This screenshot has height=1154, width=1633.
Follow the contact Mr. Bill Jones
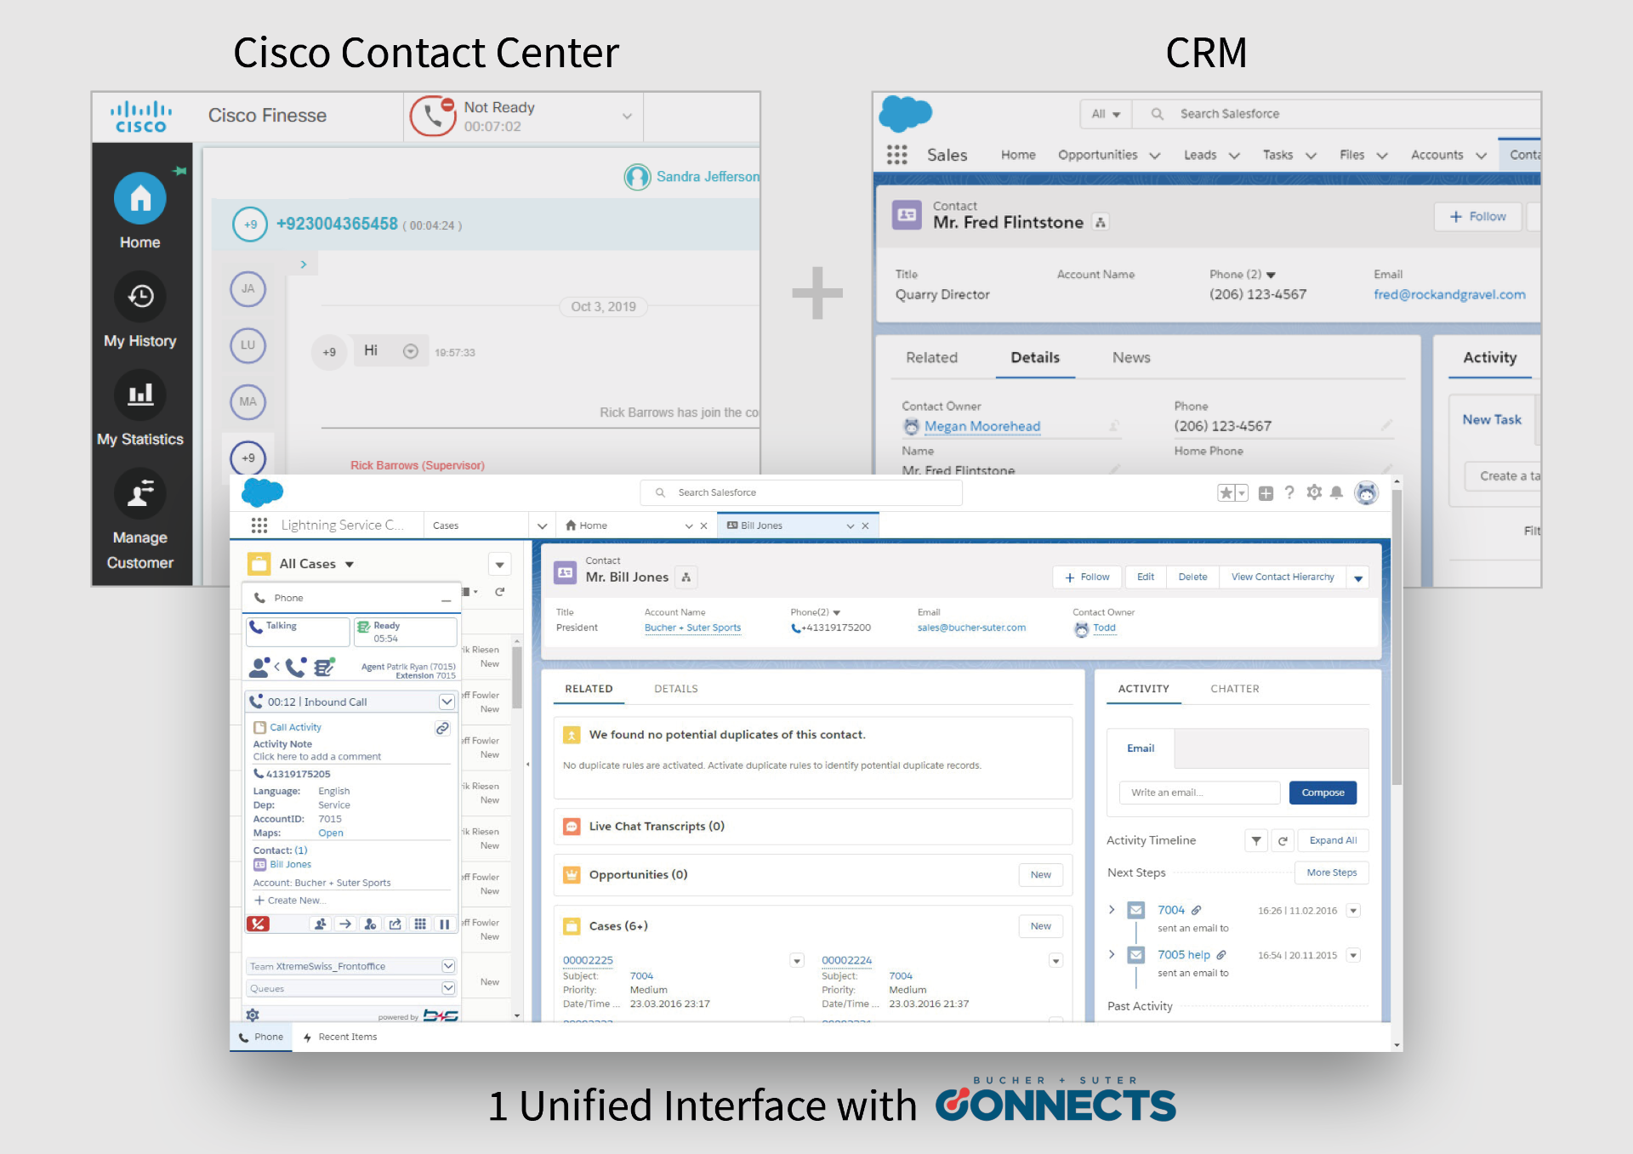(1086, 577)
